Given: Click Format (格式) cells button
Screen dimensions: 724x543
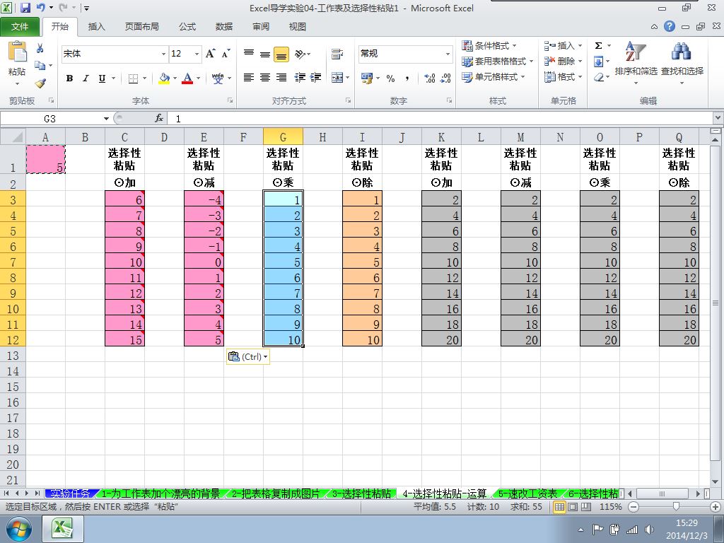Looking at the screenshot, I should (563, 76).
